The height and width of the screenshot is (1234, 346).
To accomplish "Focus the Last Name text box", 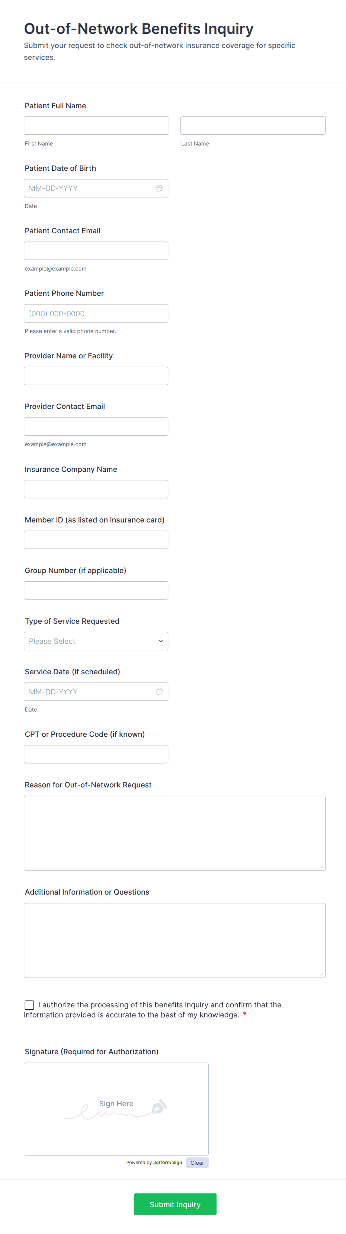I will coord(253,125).
